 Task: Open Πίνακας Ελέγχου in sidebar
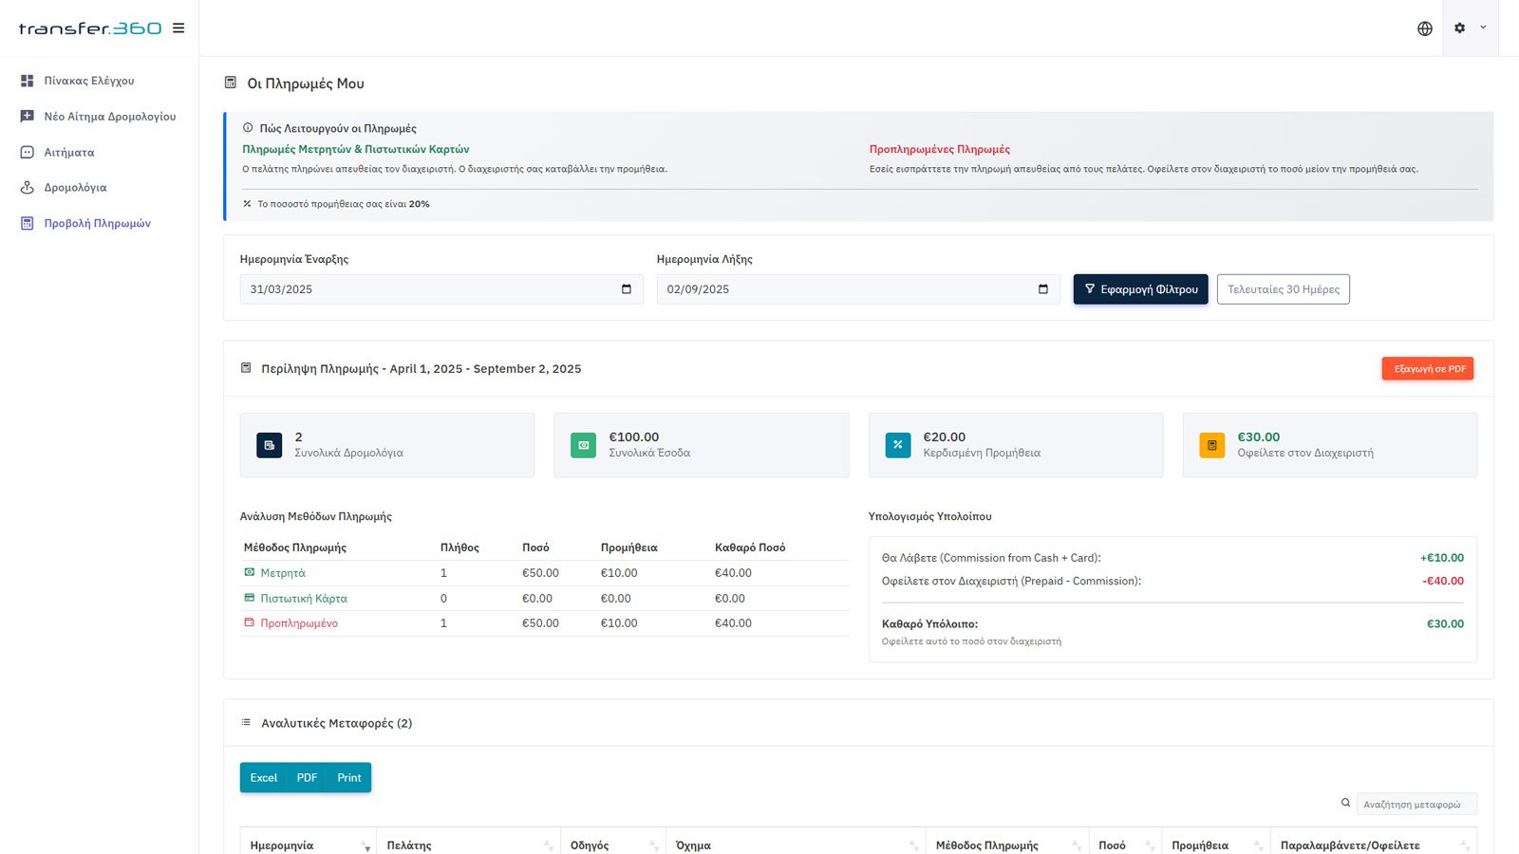coord(89,81)
